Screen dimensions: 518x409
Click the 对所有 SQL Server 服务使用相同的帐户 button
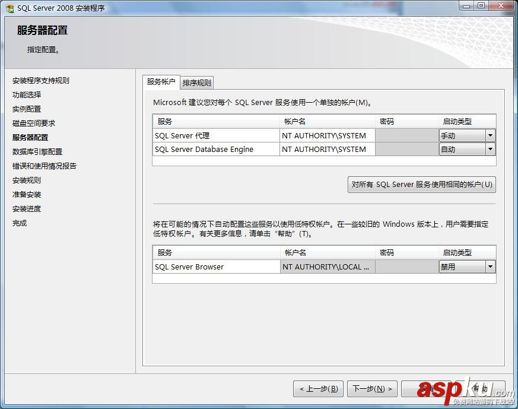tap(422, 185)
